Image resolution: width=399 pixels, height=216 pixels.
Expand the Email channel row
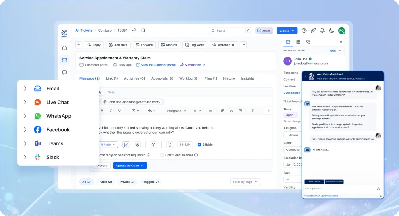click(x=25, y=89)
